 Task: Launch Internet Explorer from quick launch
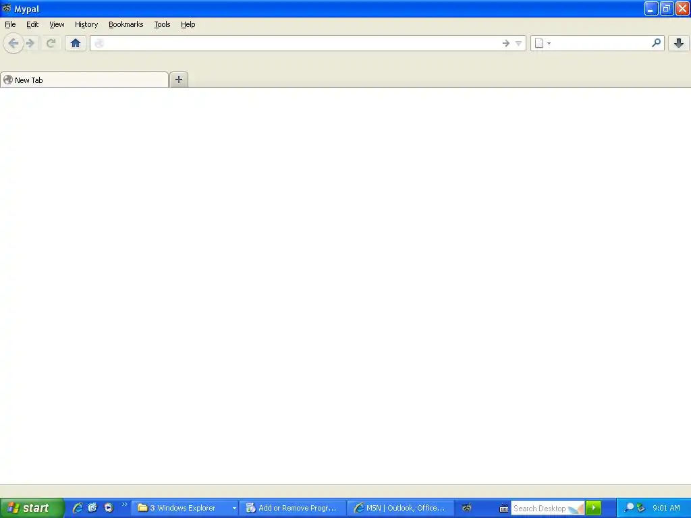[78, 508]
